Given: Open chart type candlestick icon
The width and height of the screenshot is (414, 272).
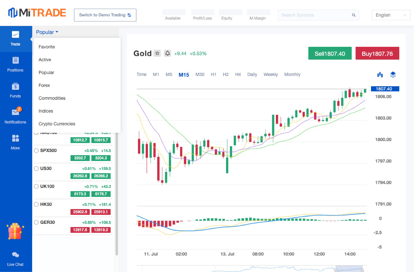Looking at the screenshot, I should [380, 75].
